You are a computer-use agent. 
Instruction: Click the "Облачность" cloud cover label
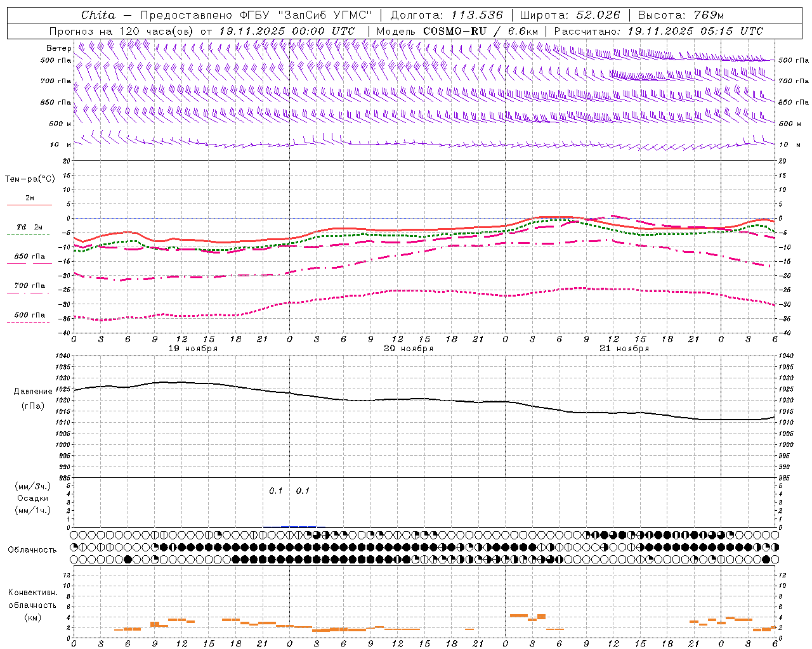[x=32, y=549]
